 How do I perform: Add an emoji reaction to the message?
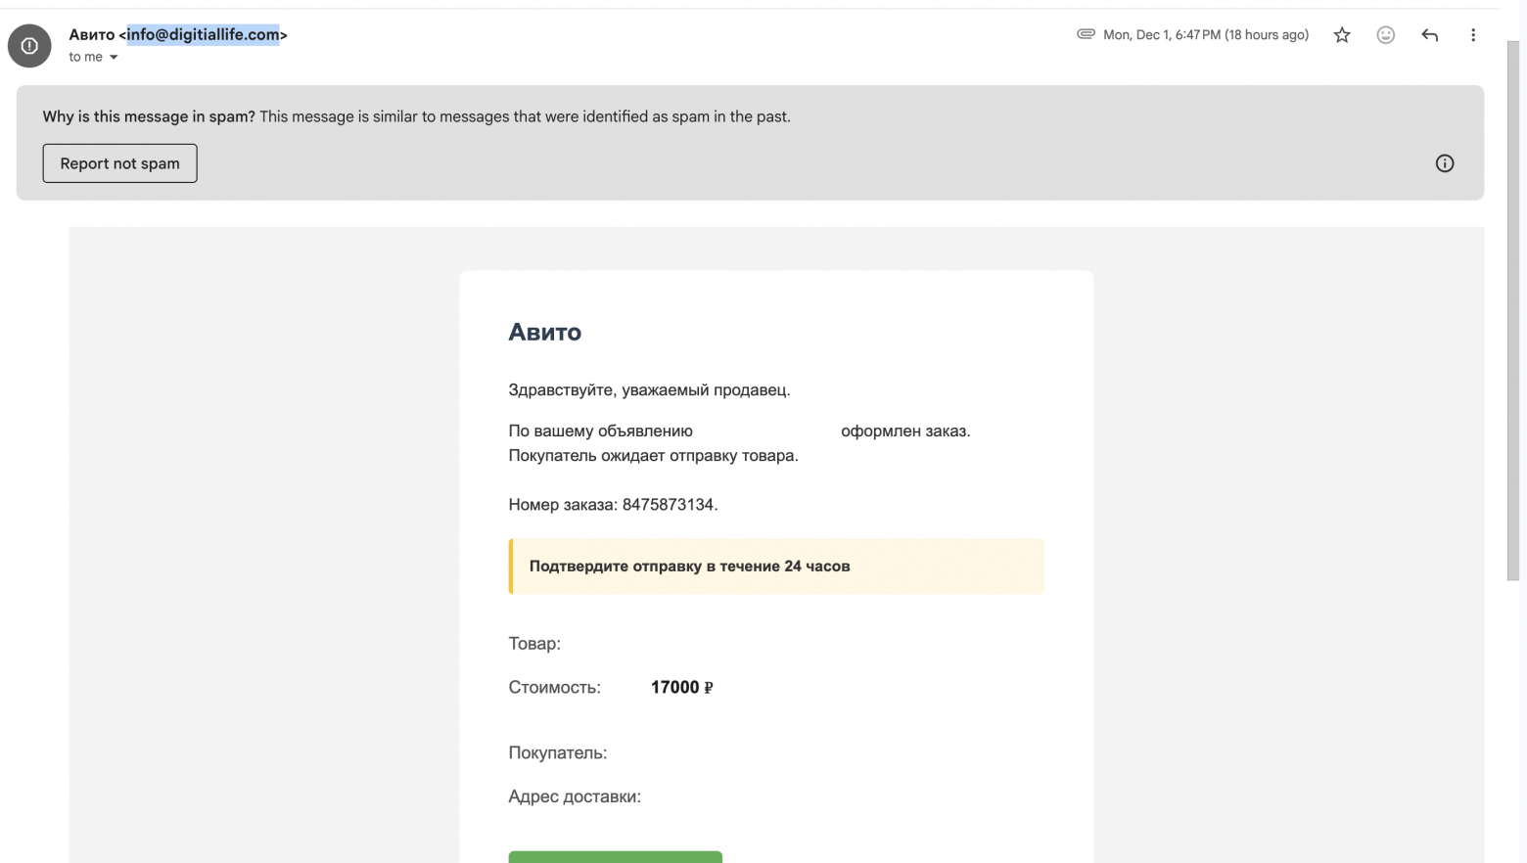[1385, 34]
